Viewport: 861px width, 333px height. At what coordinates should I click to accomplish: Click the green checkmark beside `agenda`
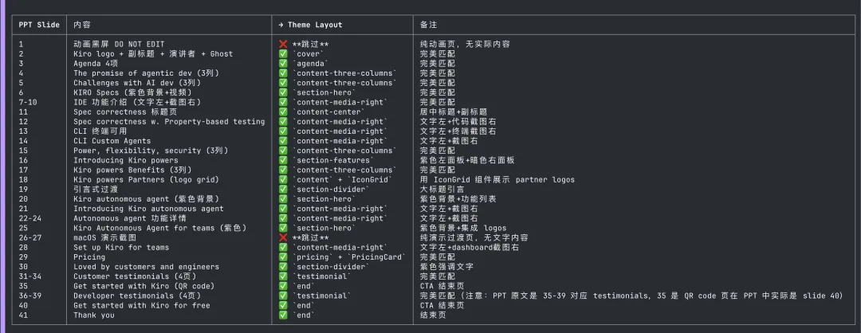coord(283,63)
